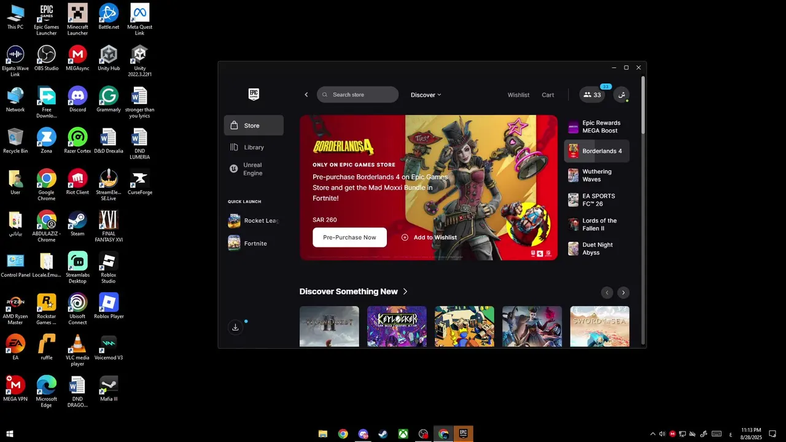
Task: Click the Search store input field
Action: tap(358, 95)
